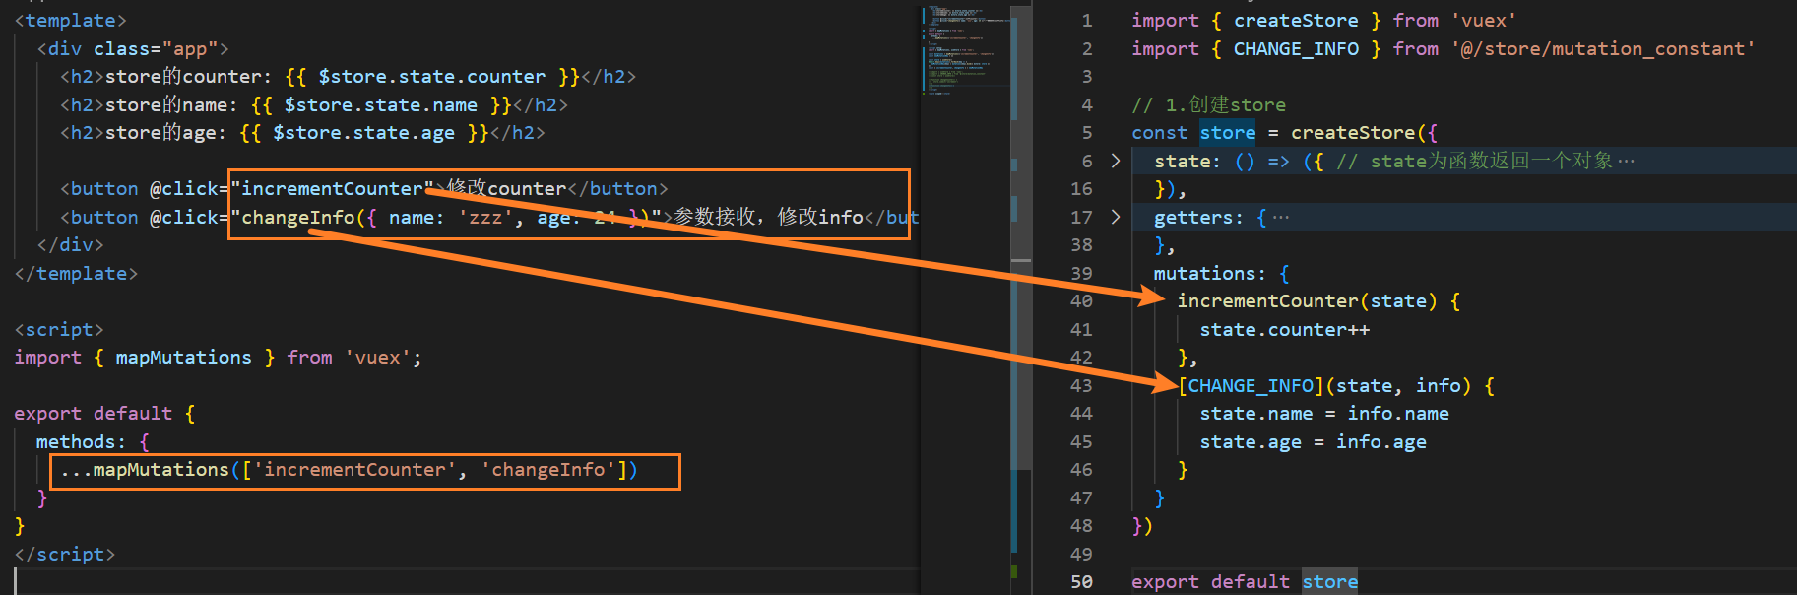Screen dimensions: 1797x595
Task: Click 'state.name = info.name' line
Action: click(1323, 414)
